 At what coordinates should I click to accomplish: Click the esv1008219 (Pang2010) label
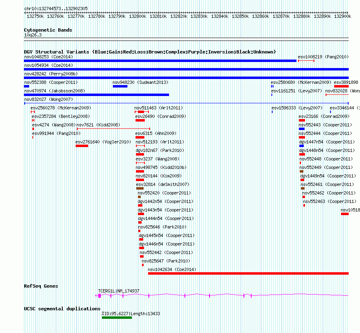tap(323, 57)
